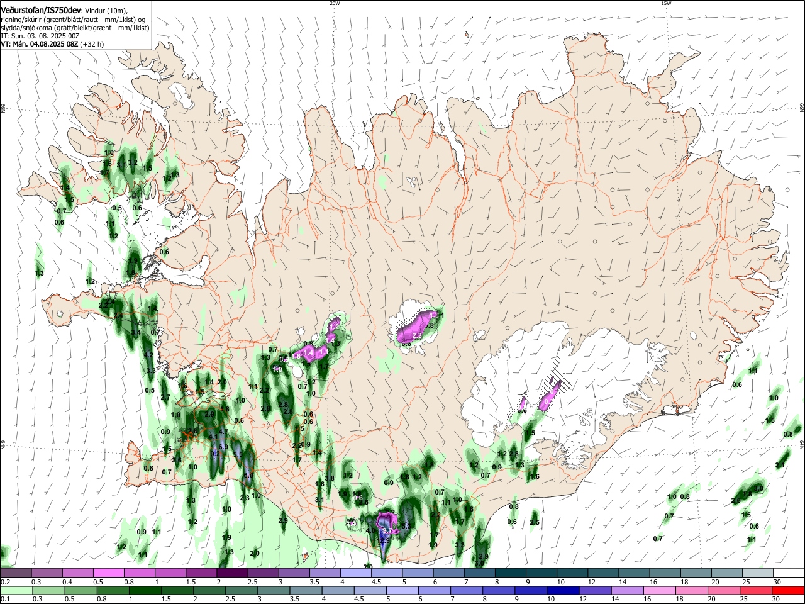Click the "5.5" precipitation value on the map
805x604 pixels.
click(238, 454)
